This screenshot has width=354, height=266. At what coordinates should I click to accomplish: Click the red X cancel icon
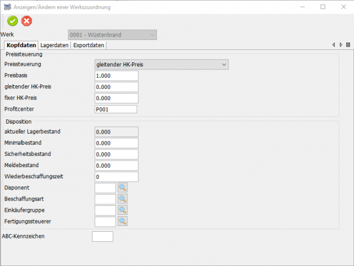27,21
